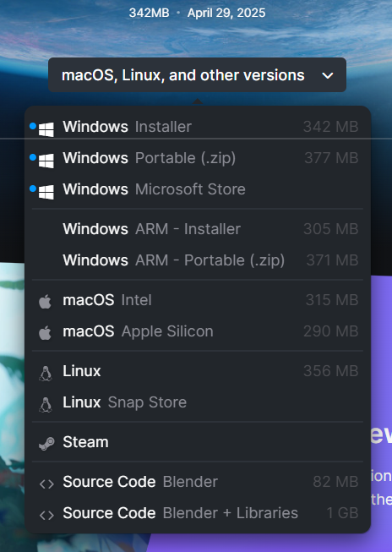Click the Apple logo beside Apple Silicon
This screenshot has height=552, width=392.
[45, 333]
